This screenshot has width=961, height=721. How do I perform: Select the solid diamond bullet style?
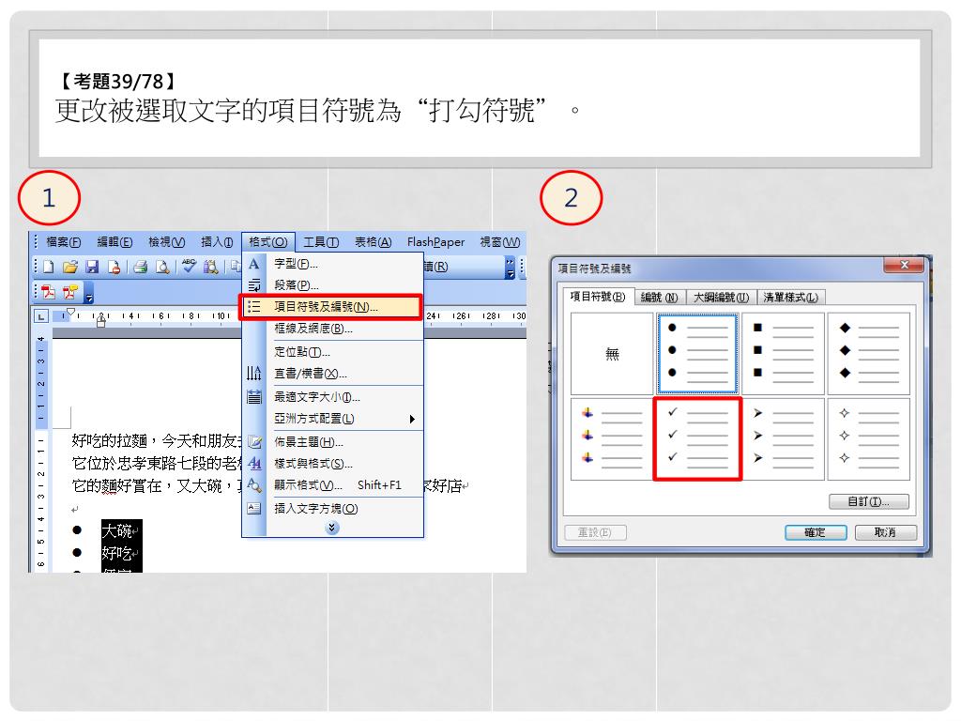click(868, 354)
